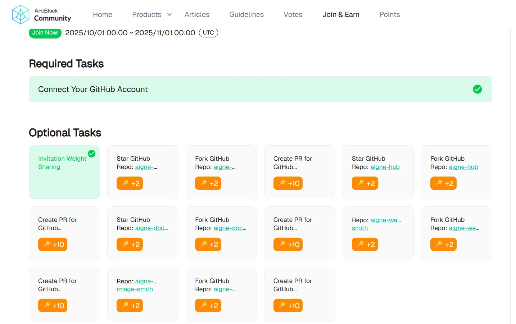Expand the Products dropdown chevron

[x=169, y=14]
